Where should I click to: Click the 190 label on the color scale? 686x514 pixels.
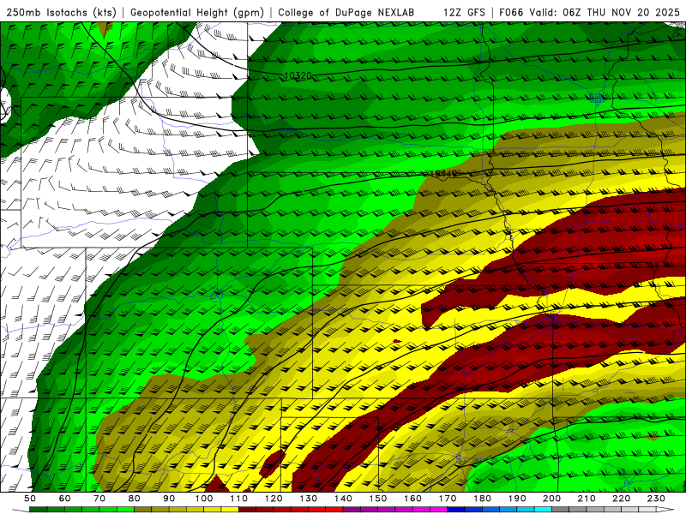(x=517, y=499)
